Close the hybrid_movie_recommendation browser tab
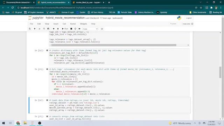This screenshot has width=224, height=126. point(69,2)
